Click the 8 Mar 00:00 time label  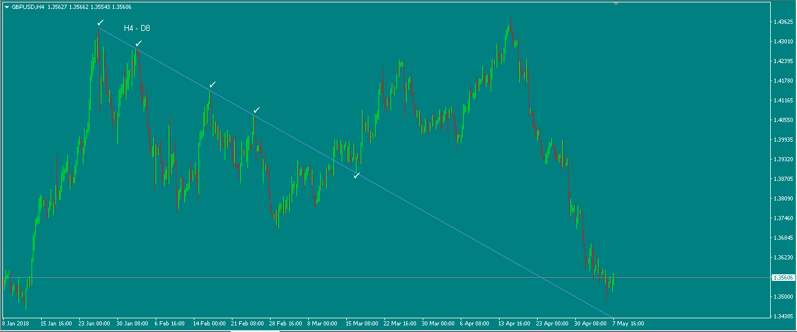(x=322, y=324)
